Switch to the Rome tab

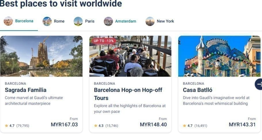coord(59,21)
